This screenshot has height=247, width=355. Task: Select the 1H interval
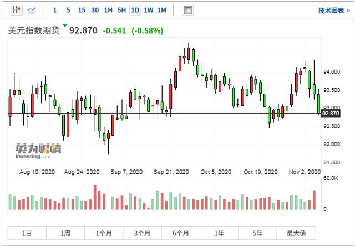pyautogui.click(x=108, y=10)
